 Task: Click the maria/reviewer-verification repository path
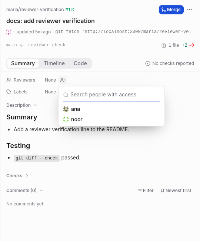pyautogui.click(x=35, y=10)
